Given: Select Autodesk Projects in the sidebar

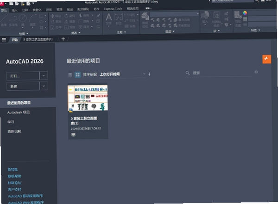Looking at the screenshot, I should coord(19,112).
